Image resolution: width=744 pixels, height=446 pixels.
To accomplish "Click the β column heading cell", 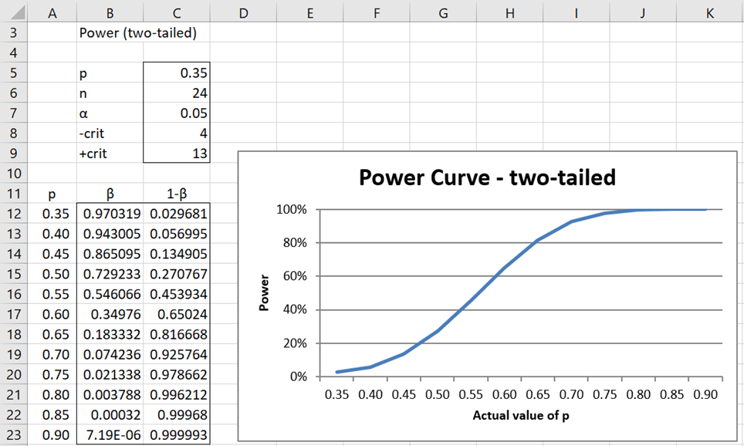I will (110, 194).
